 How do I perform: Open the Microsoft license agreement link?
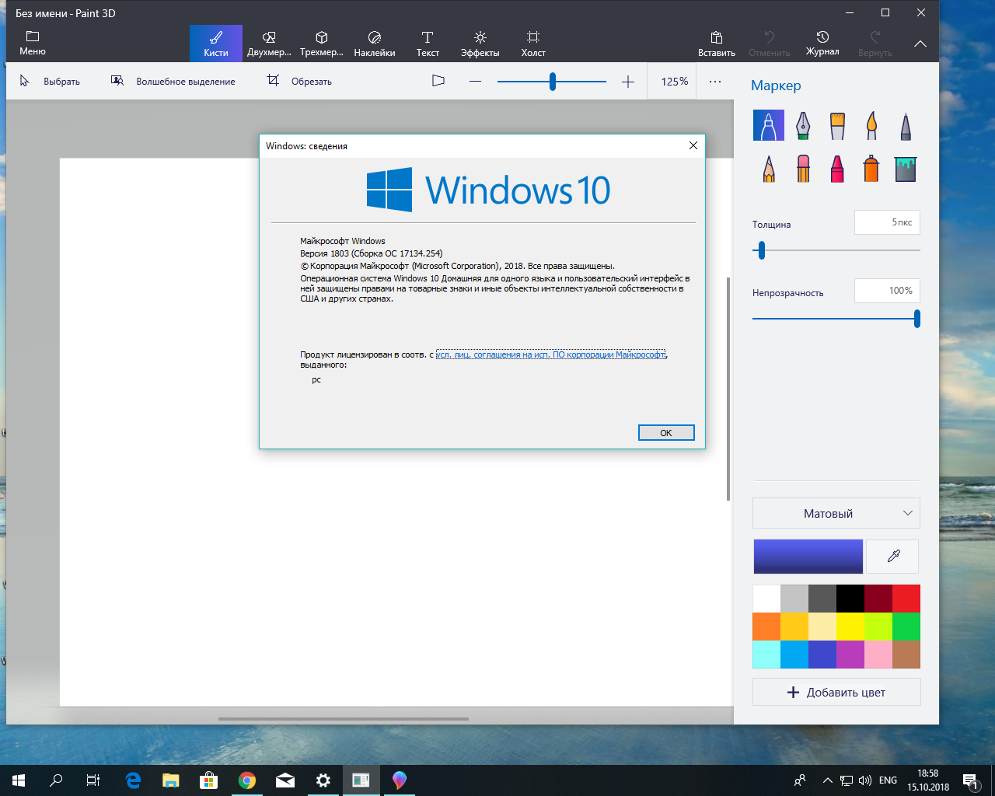[x=550, y=354]
